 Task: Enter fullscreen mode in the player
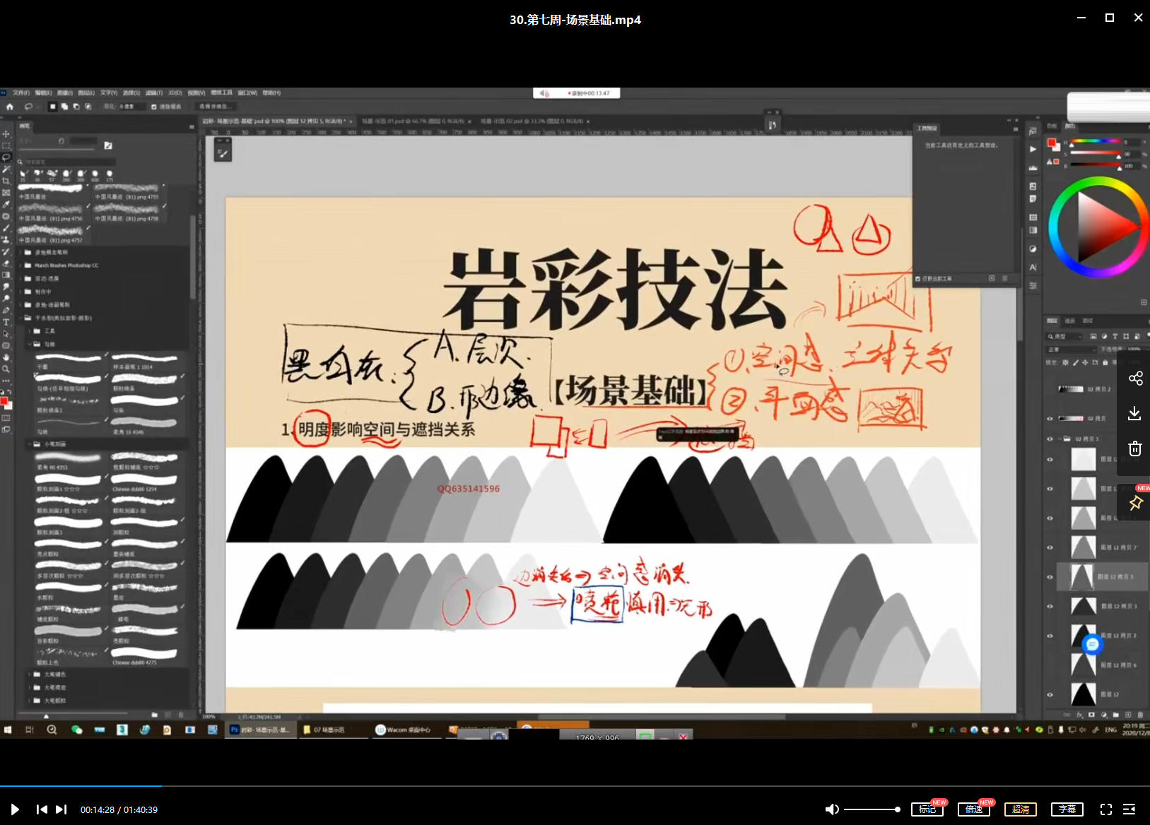(x=1106, y=809)
